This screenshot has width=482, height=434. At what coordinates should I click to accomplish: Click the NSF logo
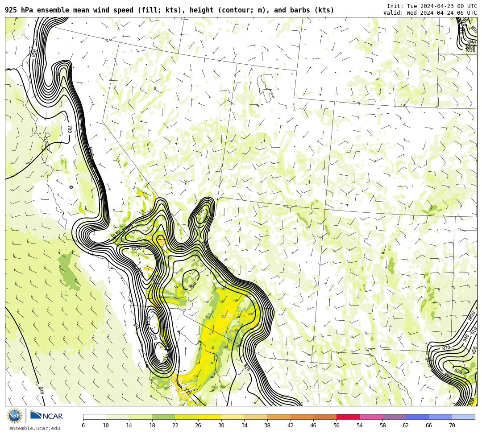click(x=14, y=416)
